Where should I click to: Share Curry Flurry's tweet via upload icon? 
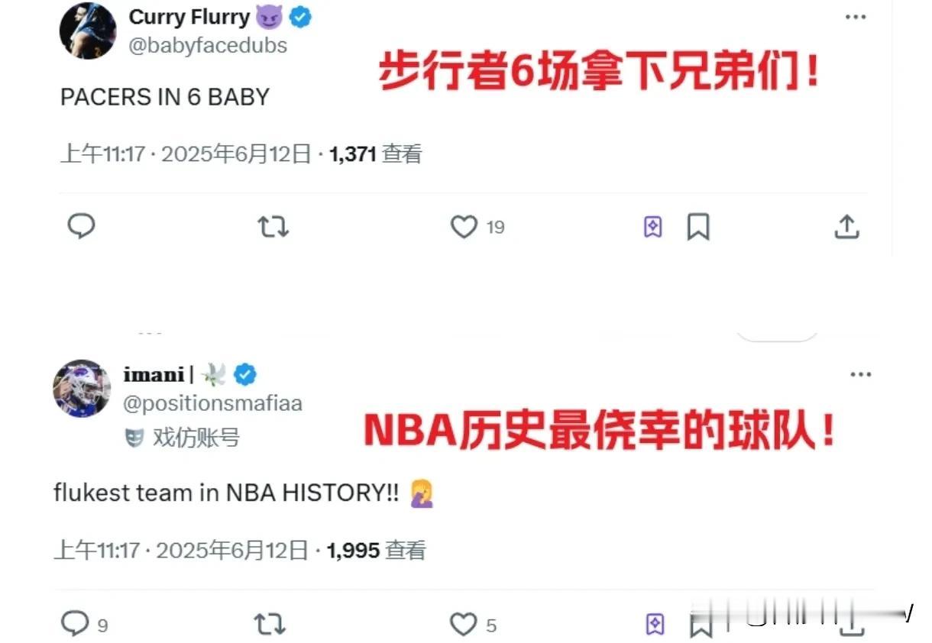pos(846,227)
